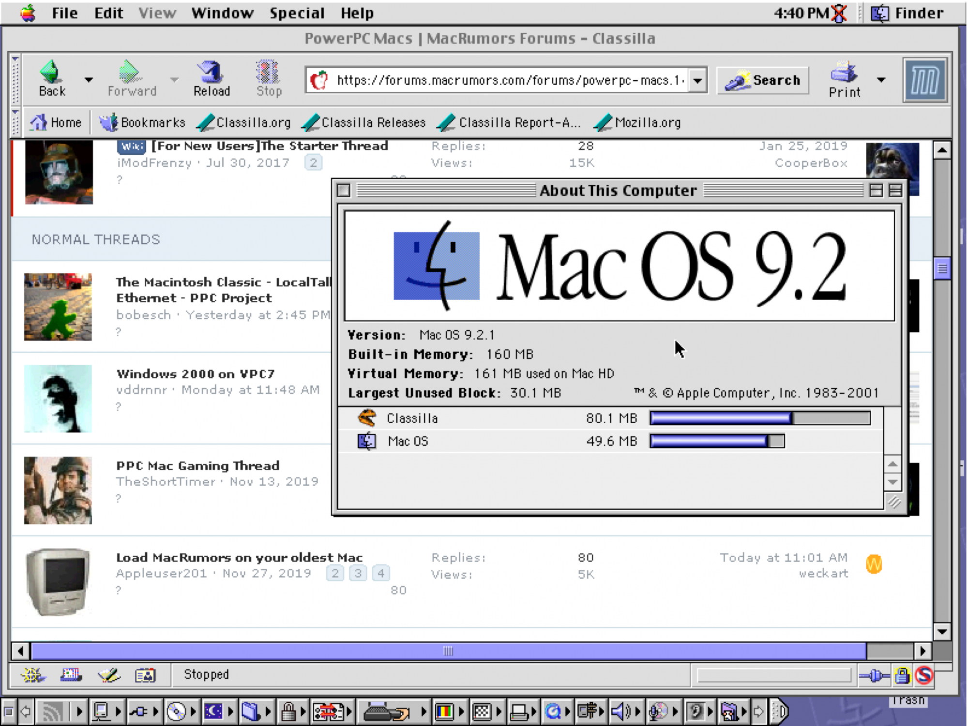The width and height of the screenshot is (968, 726).
Task: Click the Back navigation arrow icon
Action: point(50,72)
